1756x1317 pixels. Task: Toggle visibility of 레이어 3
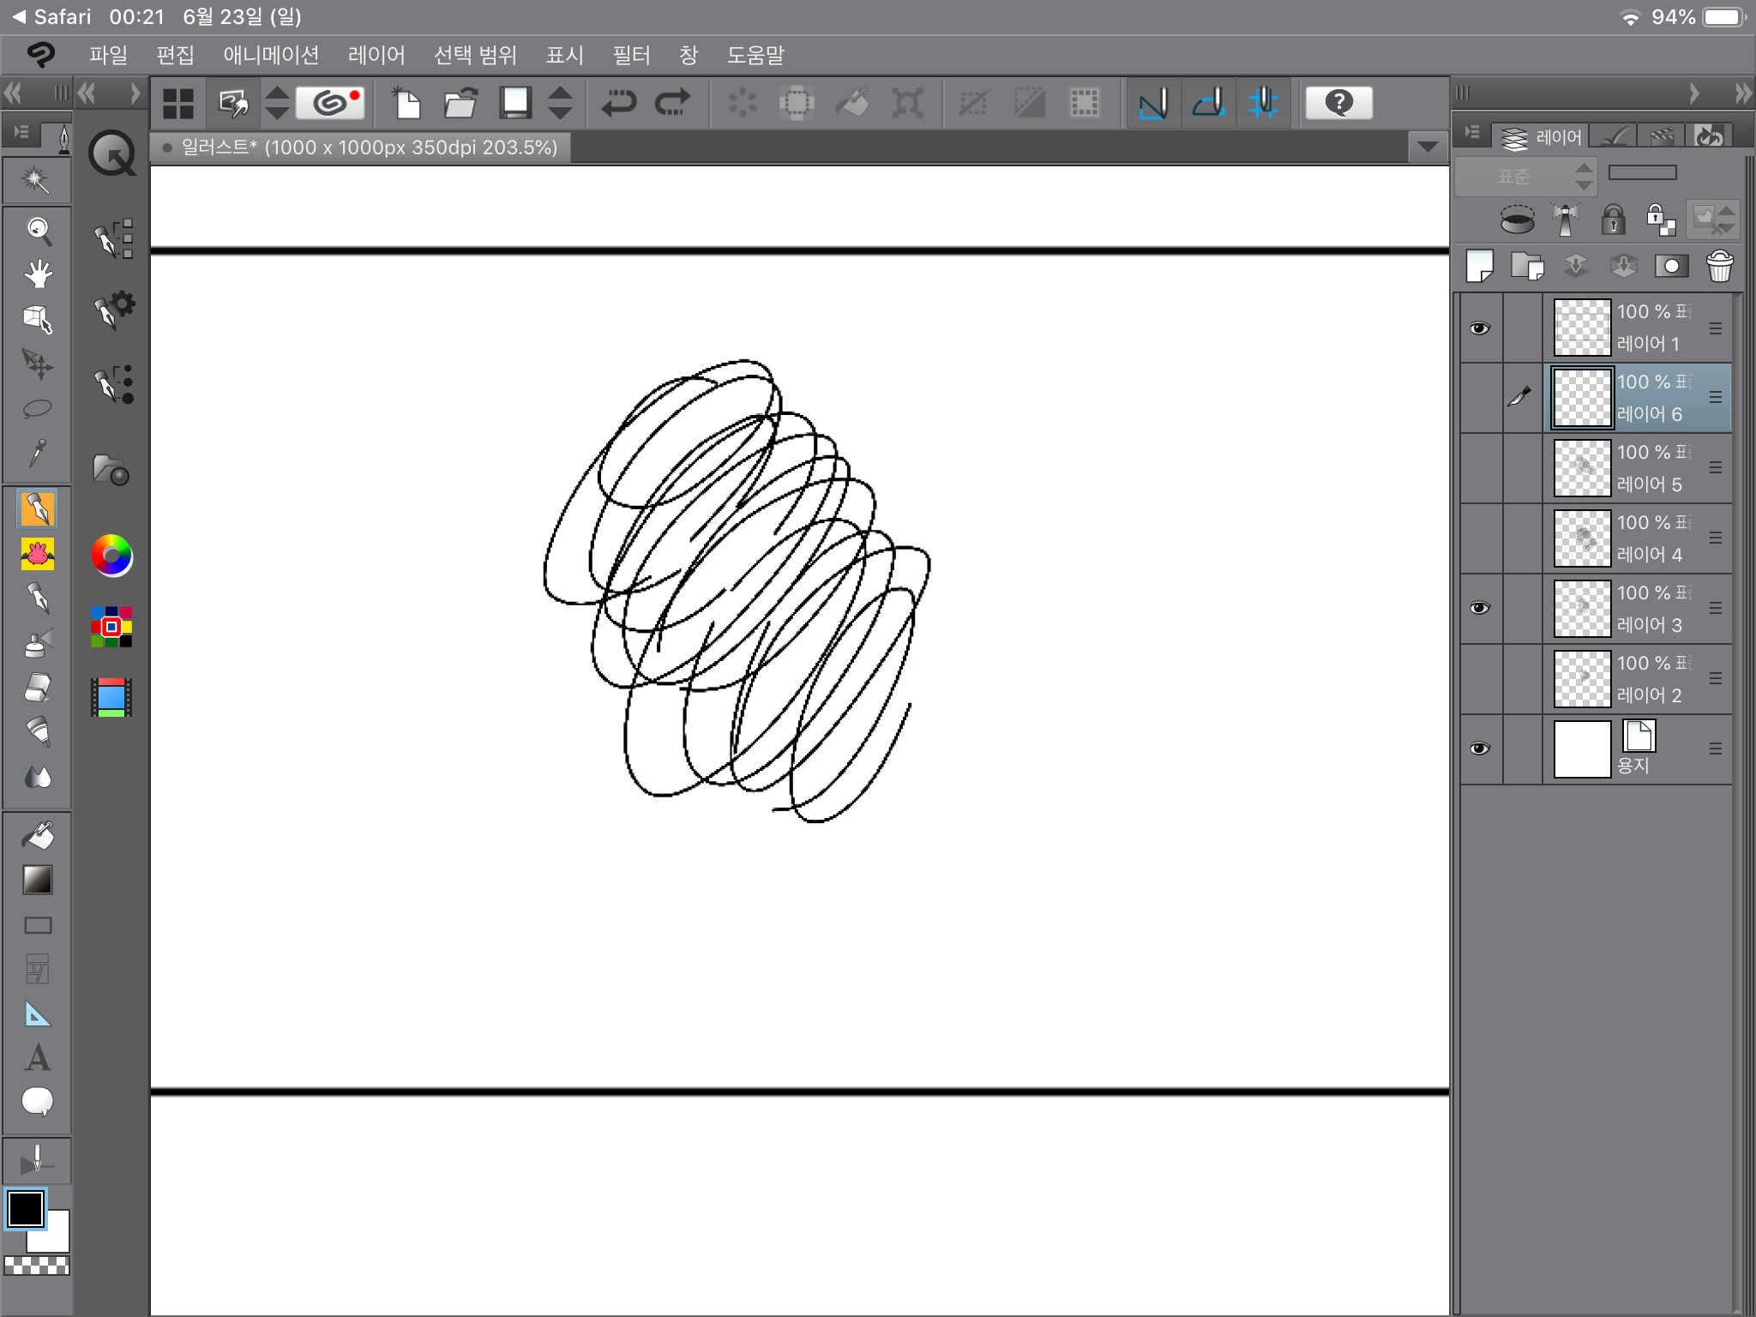1480,608
